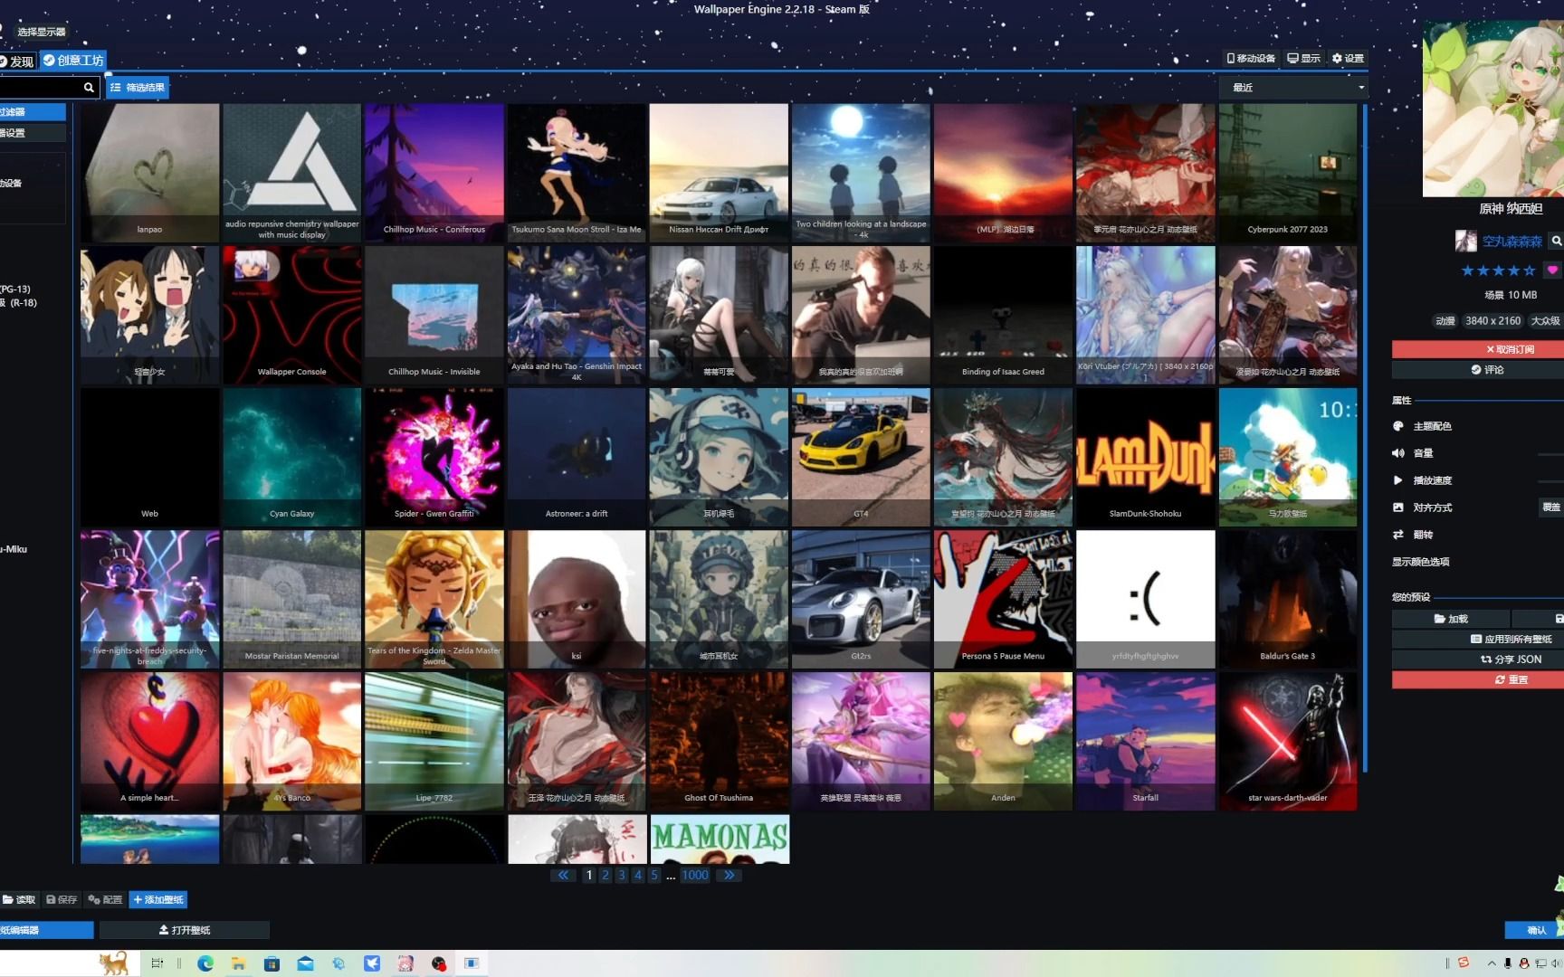
Task: Select the Persona 5 Pause Menu thumbnail
Action: 1003,599
